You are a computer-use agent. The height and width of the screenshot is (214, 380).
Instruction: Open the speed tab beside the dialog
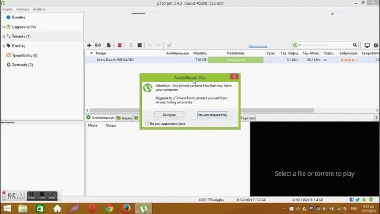coord(248,118)
